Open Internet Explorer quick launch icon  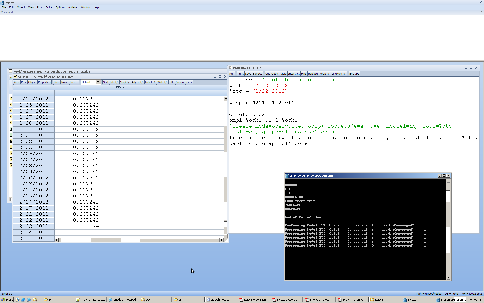click(x=23, y=300)
